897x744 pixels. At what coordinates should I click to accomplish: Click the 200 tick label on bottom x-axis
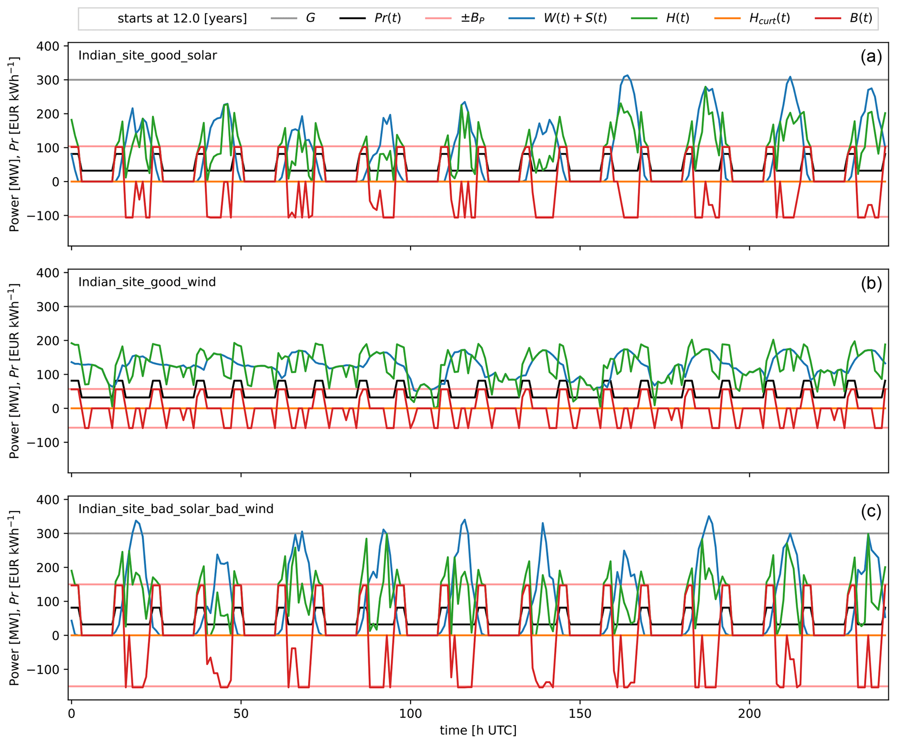pos(749,713)
